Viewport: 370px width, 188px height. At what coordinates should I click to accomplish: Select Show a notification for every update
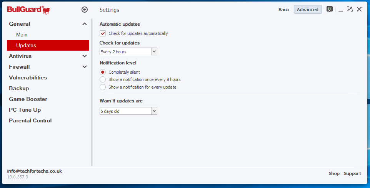[103, 87]
